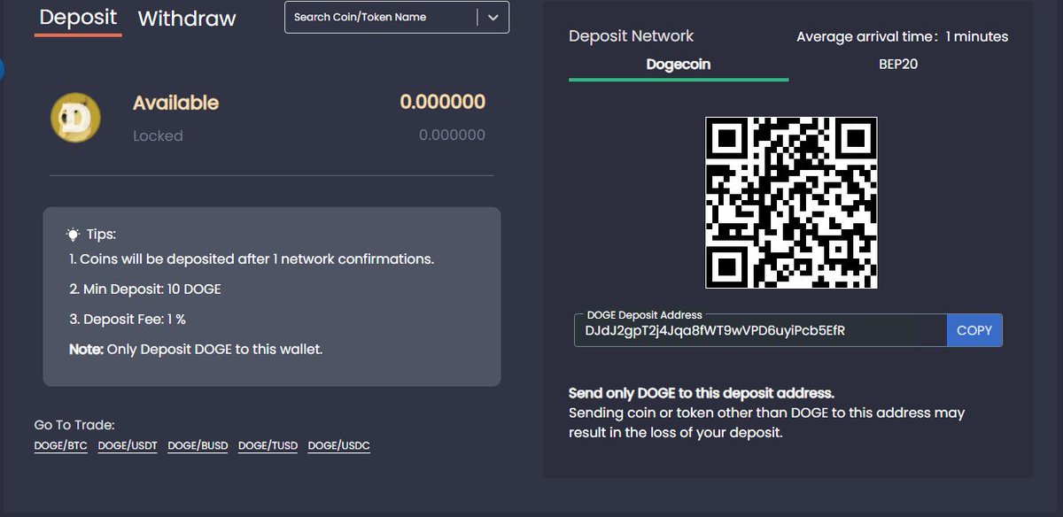Click 'Min Deposit: 10 DOGE' tip

point(145,289)
